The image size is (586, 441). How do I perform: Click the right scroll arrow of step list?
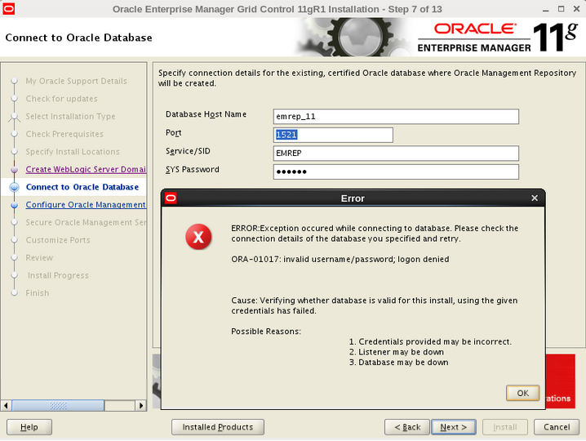click(x=141, y=405)
